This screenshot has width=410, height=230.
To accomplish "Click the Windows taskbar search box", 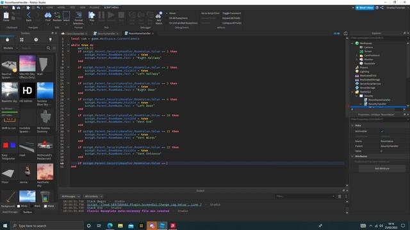I will click(x=47, y=226).
